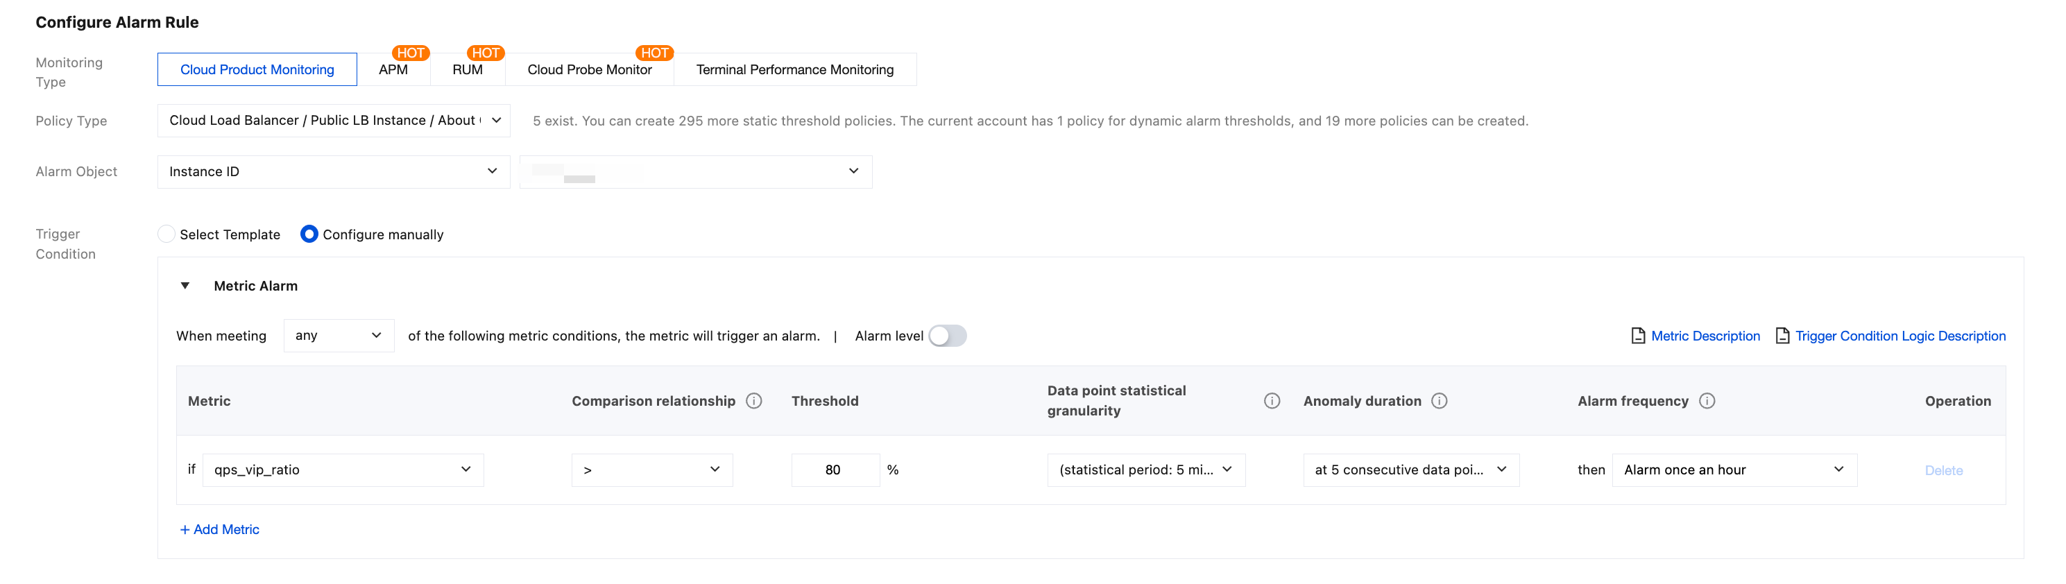Open the Instance ID alarm object dropdown
2066x584 pixels.
pos(334,172)
